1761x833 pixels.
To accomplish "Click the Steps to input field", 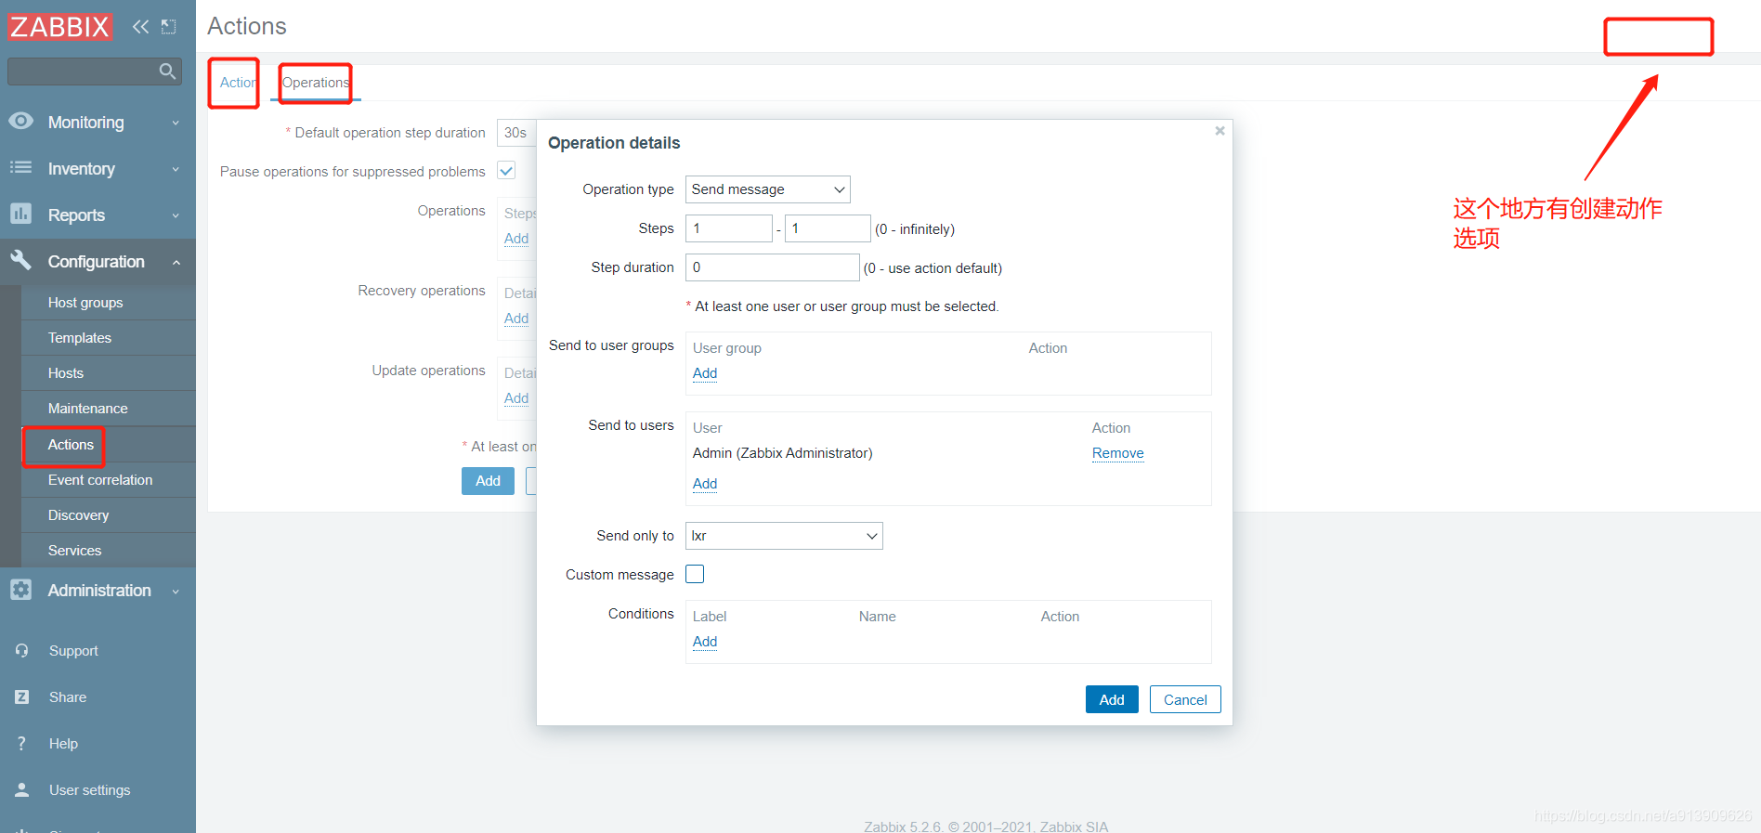I will pos(828,228).
